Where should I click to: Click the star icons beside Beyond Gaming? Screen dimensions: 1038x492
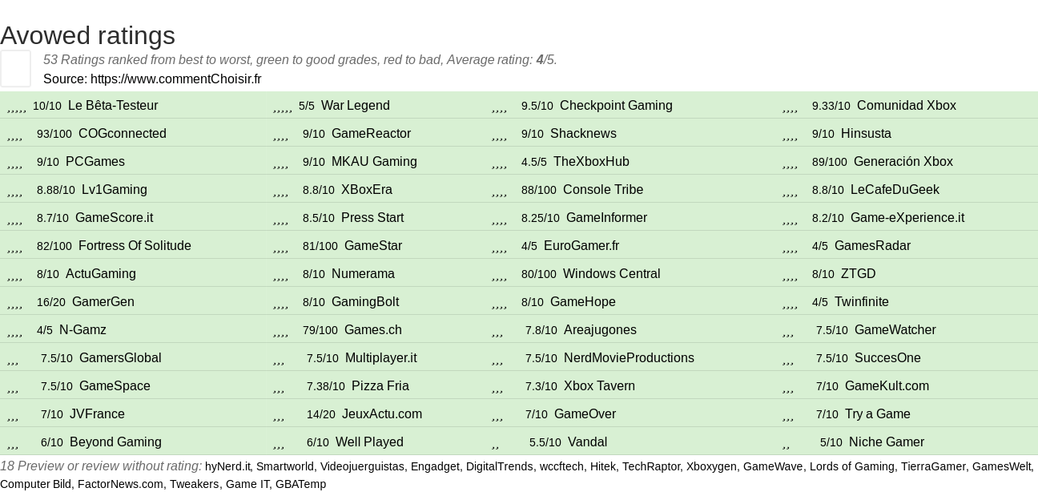13,444
